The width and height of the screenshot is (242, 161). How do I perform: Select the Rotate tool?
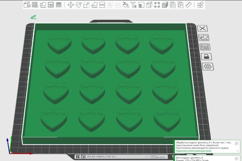pyautogui.click(x=79, y=5)
